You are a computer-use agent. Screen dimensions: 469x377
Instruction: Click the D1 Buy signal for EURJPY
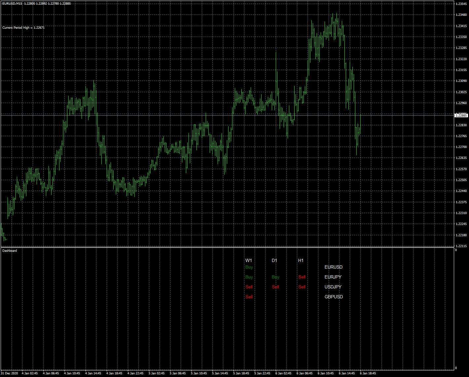pyautogui.click(x=275, y=277)
